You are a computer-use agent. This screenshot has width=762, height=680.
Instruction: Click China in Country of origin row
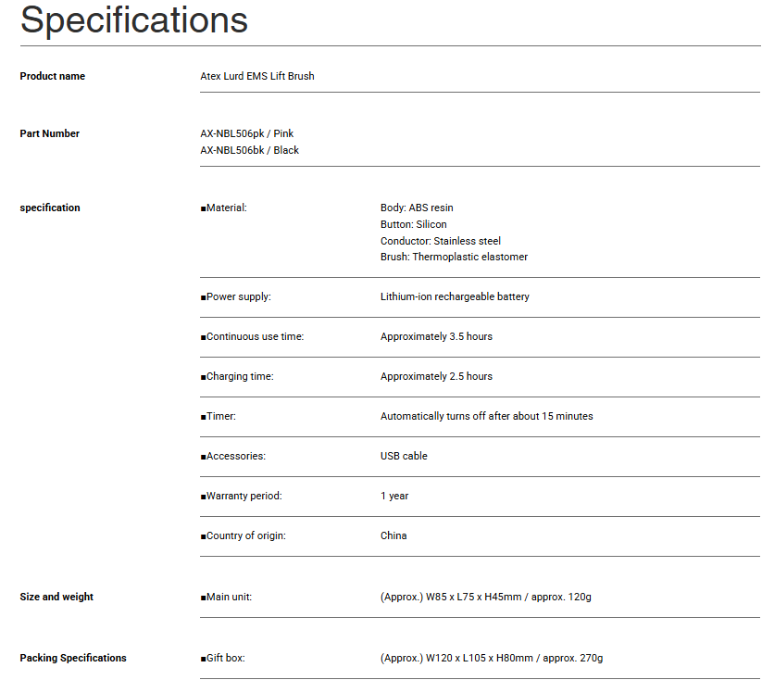coord(393,535)
